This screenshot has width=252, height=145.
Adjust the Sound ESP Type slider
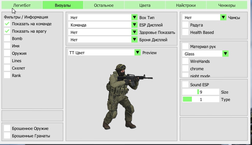[201, 99]
